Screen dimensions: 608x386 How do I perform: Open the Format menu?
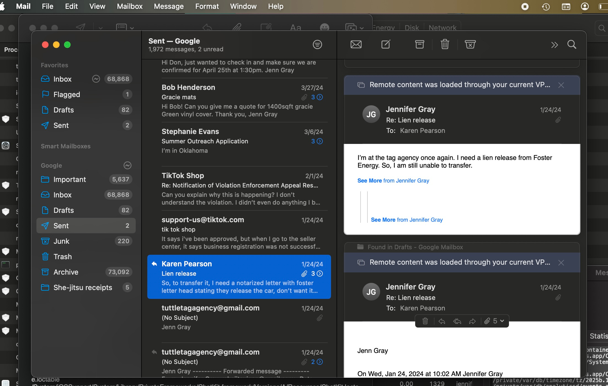(207, 6)
